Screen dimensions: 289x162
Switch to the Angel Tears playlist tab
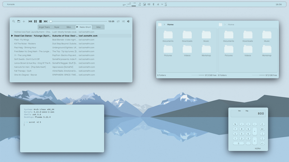(44, 27)
